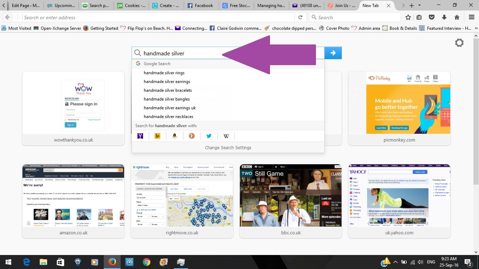Image resolution: width=479 pixels, height=269 pixels.
Task: Open the Firefox hamburger menu
Action: pyautogui.click(x=472, y=17)
